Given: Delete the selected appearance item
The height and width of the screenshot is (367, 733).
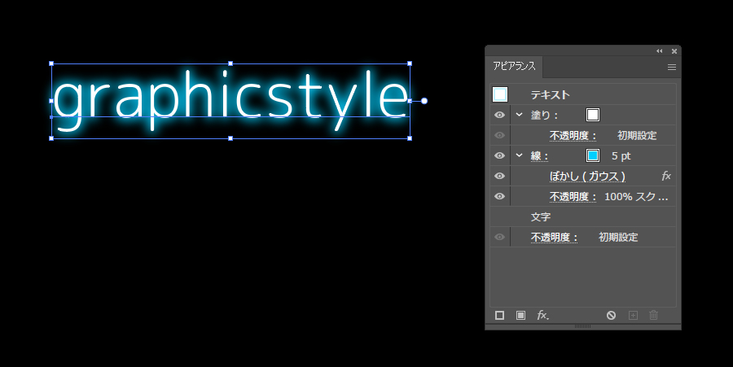Looking at the screenshot, I should pyautogui.click(x=653, y=316).
